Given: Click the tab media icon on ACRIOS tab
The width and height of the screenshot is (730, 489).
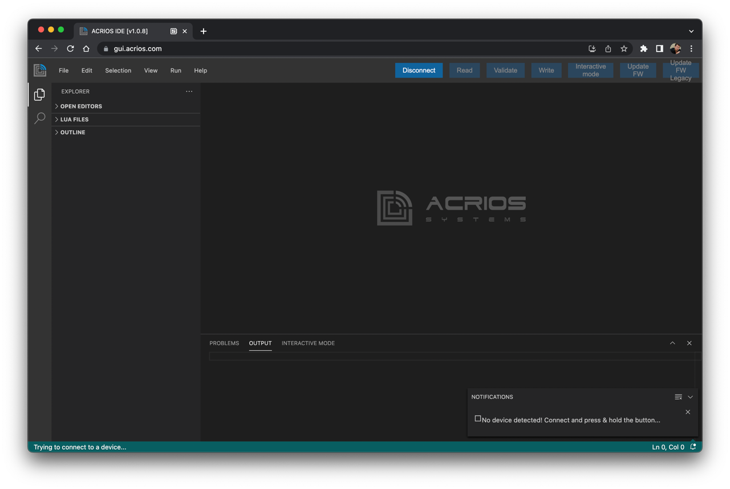Looking at the screenshot, I should coord(173,31).
